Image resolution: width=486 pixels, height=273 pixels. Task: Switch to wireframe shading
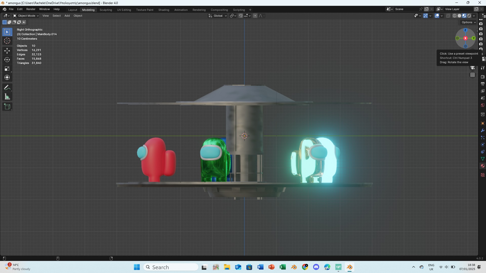click(455, 16)
